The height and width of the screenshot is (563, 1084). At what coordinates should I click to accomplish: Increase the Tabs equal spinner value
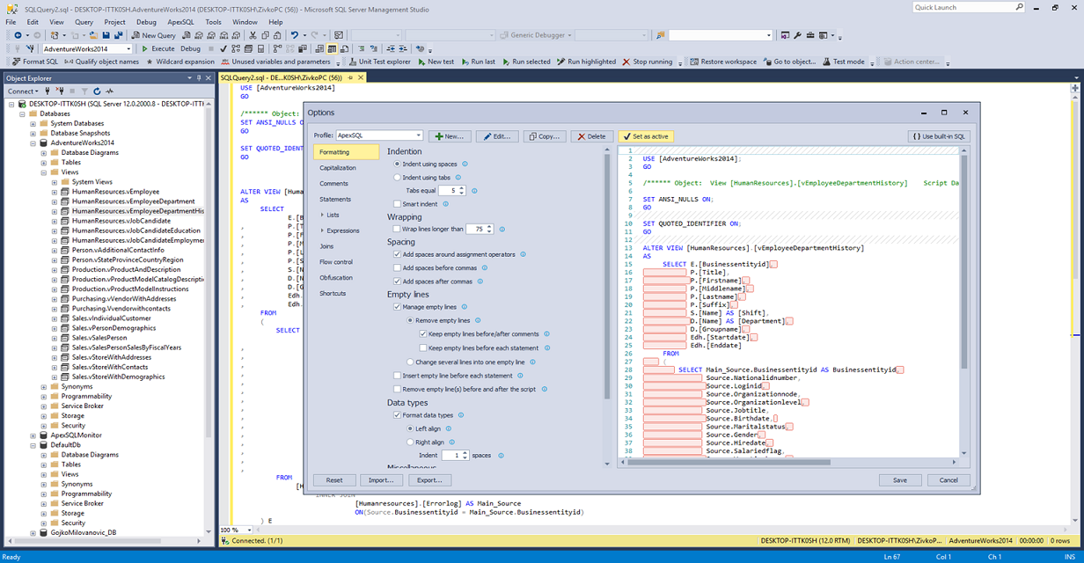click(462, 188)
